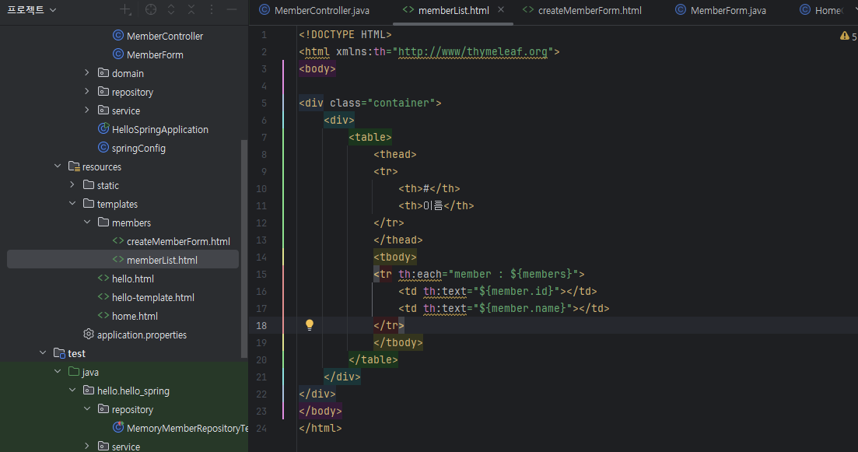Click the closing </html> tag

click(x=320, y=428)
